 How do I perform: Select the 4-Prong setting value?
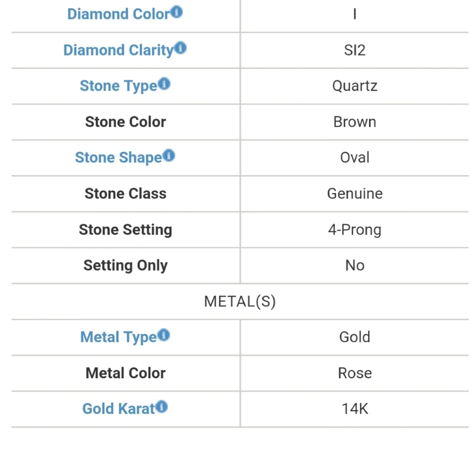[x=354, y=230]
